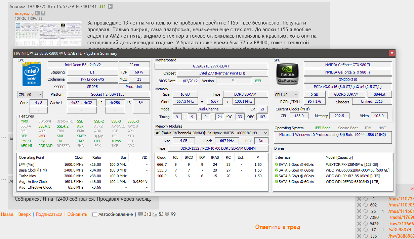Screen dimensions: 414x239
Task: Click the Ivy Bridge-WS codename field
Action: (x=92, y=79)
